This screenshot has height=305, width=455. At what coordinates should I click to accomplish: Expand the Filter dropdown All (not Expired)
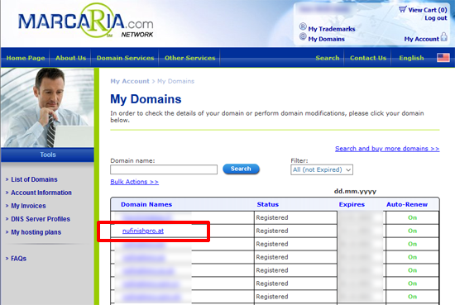point(322,170)
